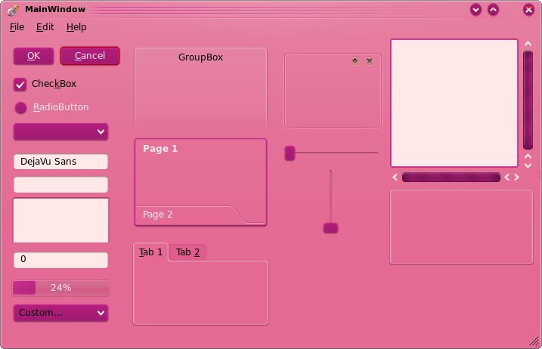Click the resize grip in window corner

pyautogui.click(x=534, y=341)
